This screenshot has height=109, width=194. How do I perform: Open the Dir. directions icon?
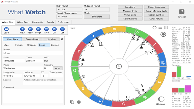pyautogui.click(x=54, y=29)
